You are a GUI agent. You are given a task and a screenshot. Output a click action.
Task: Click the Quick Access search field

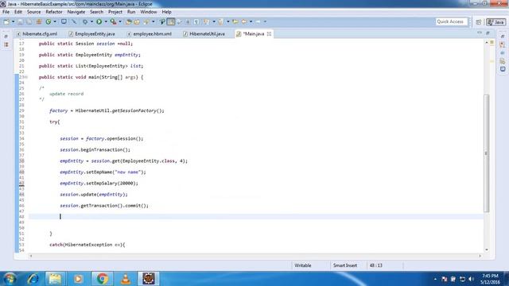coord(451,21)
